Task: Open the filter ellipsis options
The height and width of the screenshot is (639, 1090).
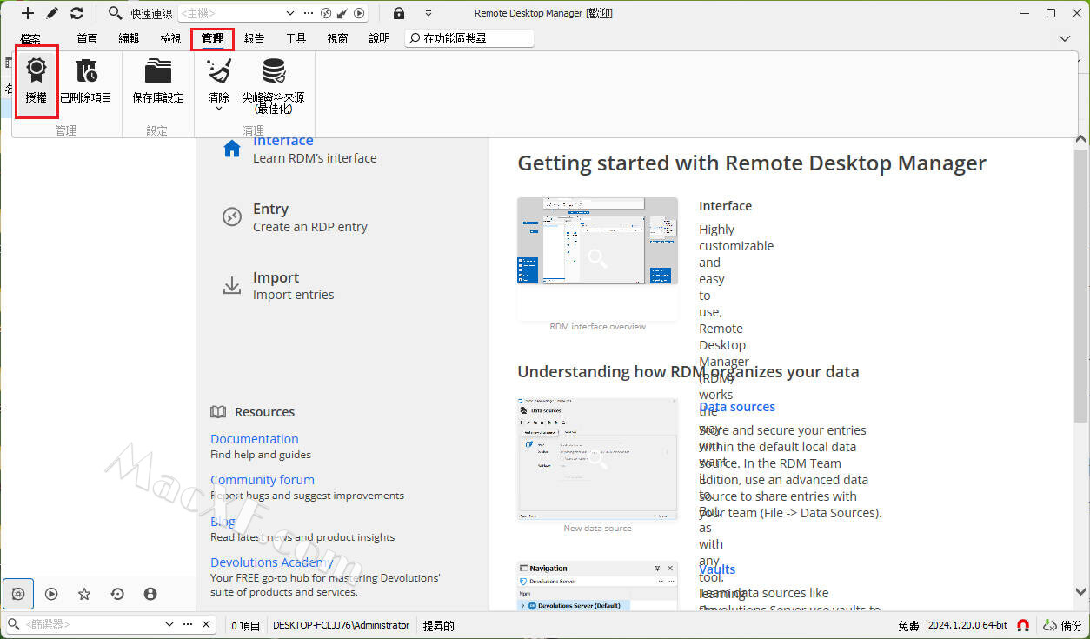Action: [188, 625]
